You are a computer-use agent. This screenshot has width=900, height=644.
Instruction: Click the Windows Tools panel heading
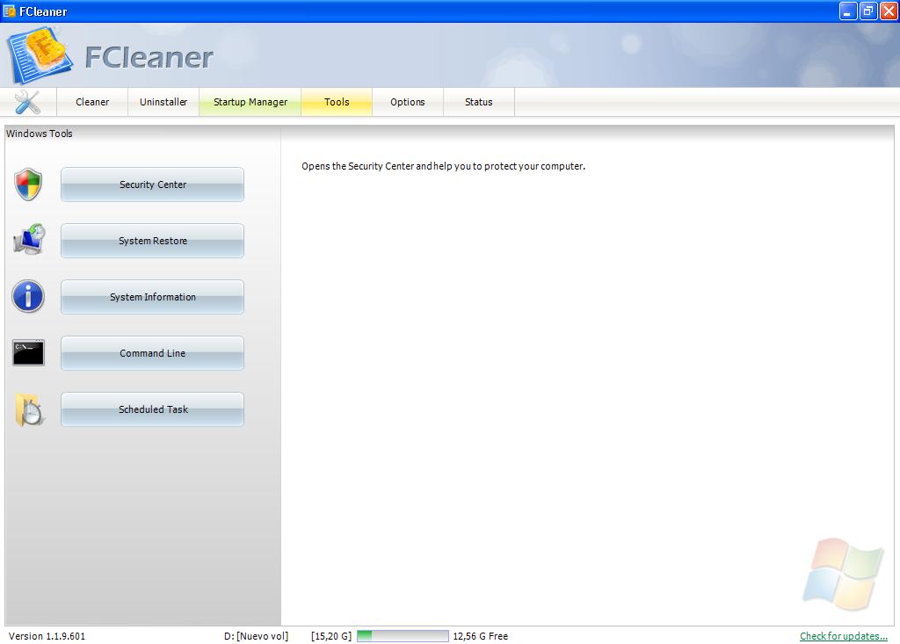click(39, 134)
